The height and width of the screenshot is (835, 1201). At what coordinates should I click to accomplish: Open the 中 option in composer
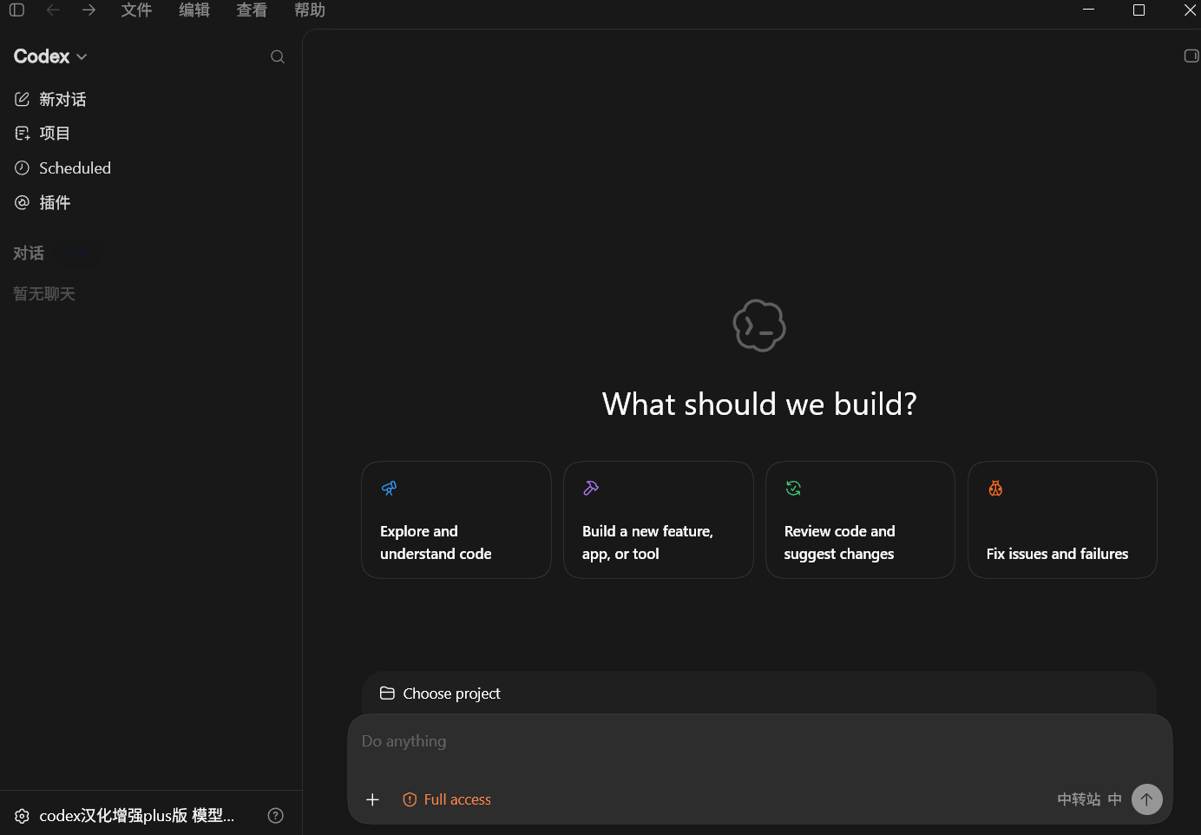[x=1115, y=800]
